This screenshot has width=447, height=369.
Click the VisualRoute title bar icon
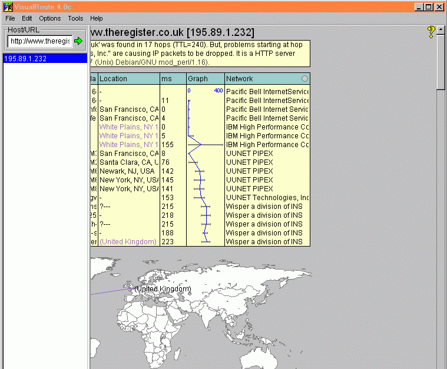coord(8,6)
